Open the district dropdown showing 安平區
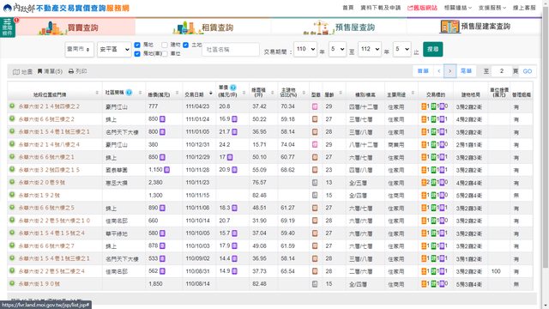Viewport: 549px width, 309px height. click(x=114, y=50)
